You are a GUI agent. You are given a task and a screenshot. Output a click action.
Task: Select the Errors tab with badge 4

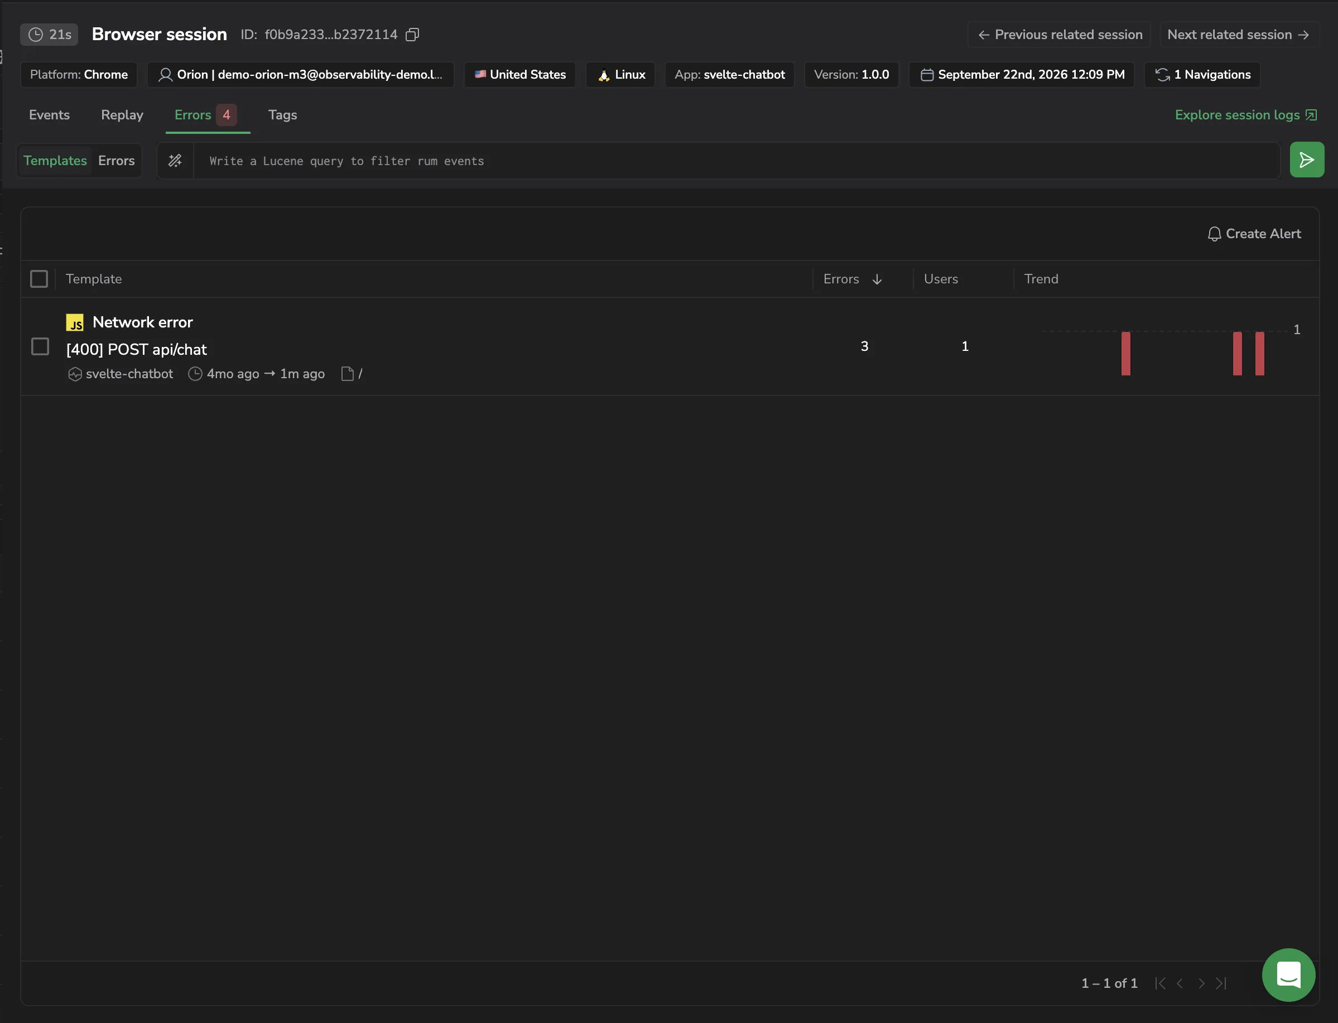[x=207, y=115]
